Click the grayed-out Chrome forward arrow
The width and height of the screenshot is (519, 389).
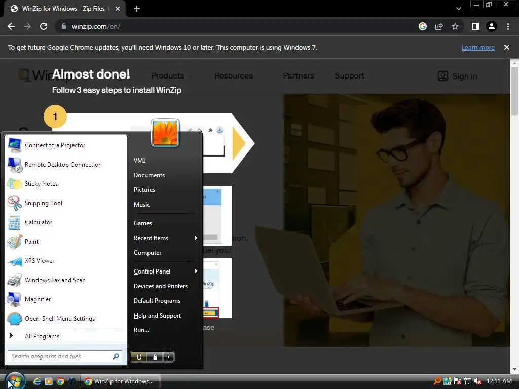(x=27, y=26)
